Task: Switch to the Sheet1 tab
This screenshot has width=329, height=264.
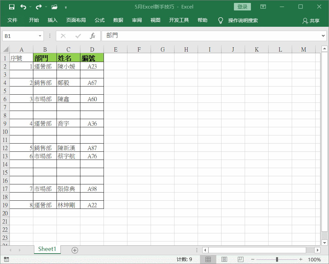Action: point(47,249)
